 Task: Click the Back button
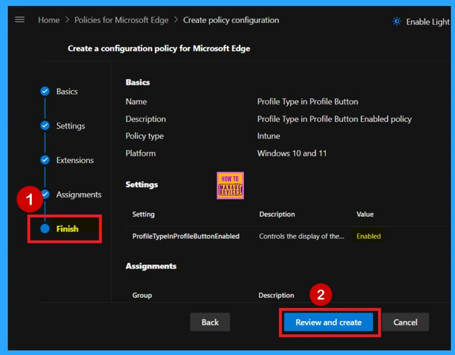tap(210, 322)
